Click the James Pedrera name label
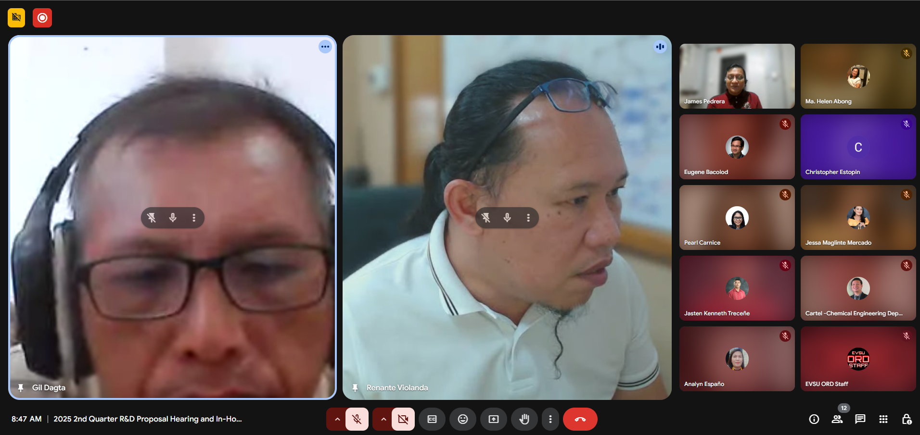 click(704, 101)
